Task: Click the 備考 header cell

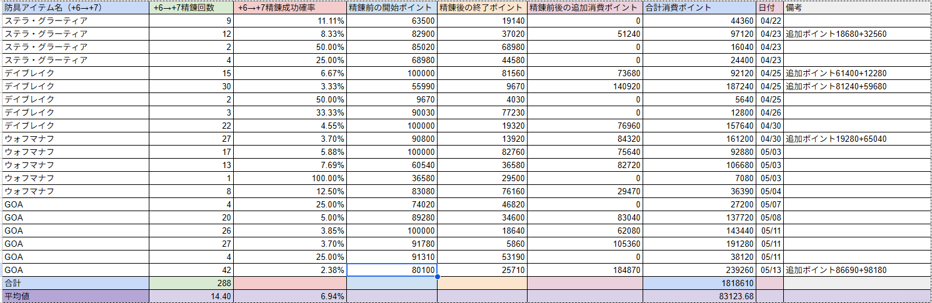Action: (856, 8)
